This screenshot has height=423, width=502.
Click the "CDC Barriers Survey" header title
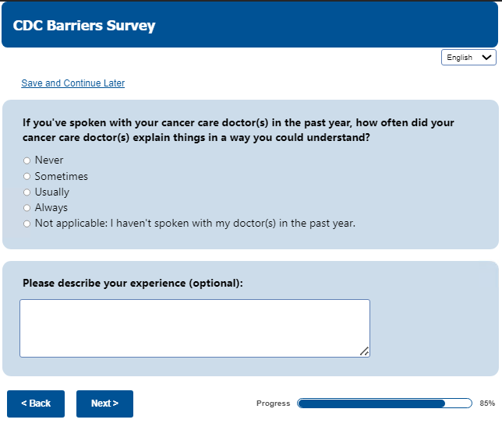point(84,26)
